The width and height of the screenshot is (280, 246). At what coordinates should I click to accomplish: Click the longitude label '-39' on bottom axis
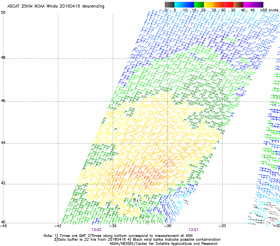pyautogui.click(x=113, y=226)
